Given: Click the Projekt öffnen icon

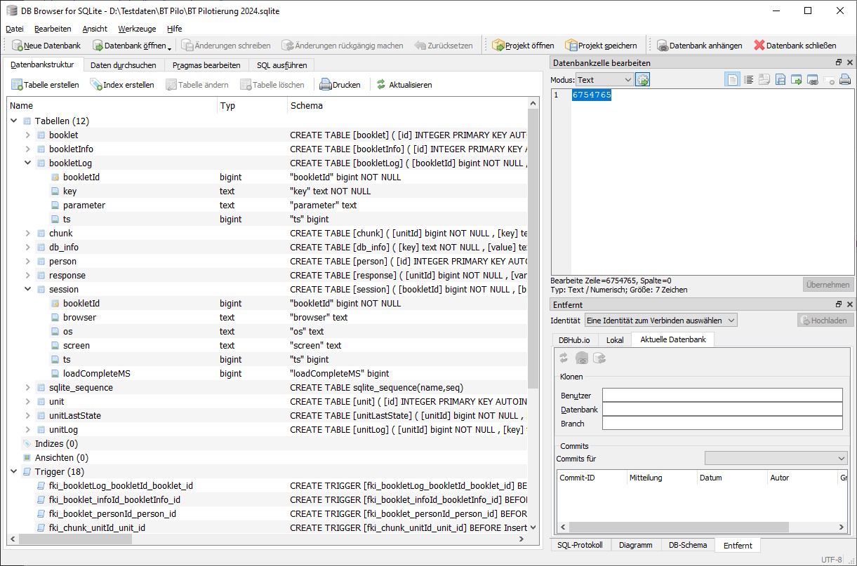Looking at the screenshot, I should tap(498, 46).
